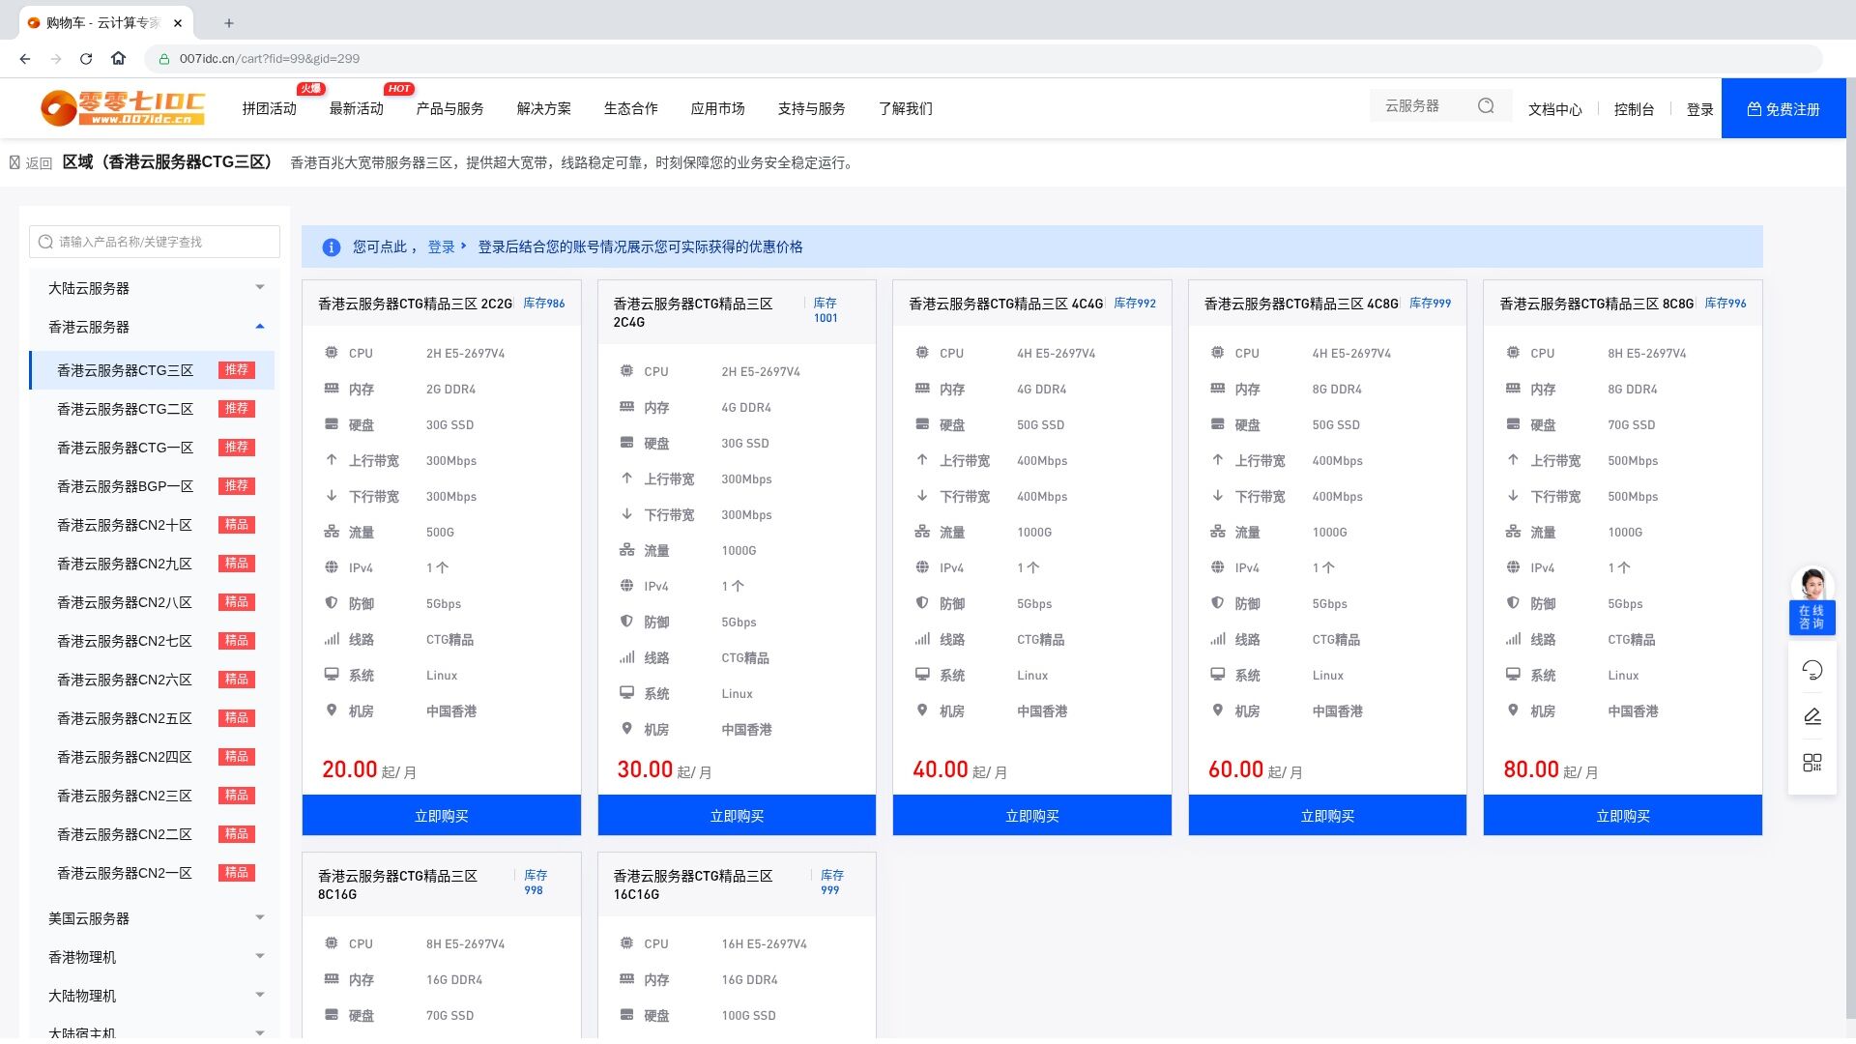Click the browser home icon
Image resolution: width=1856 pixels, height=1044 pixels.
(x=118, y=58)
